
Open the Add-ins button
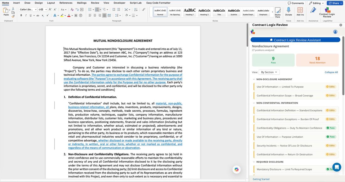[300, 11]
